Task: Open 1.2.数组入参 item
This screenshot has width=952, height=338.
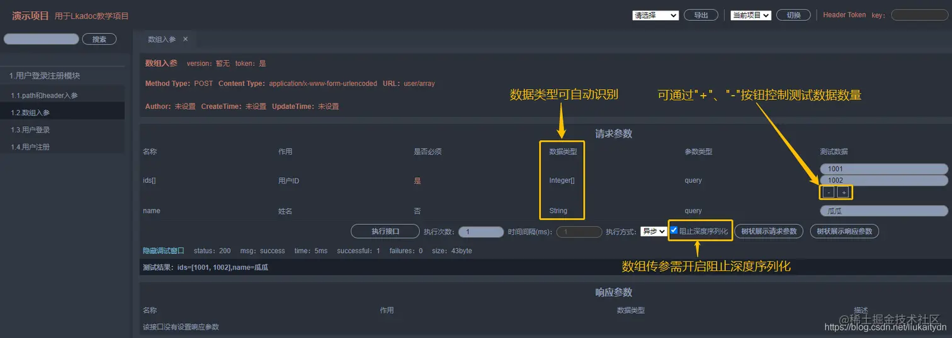Action: [62, 112]
